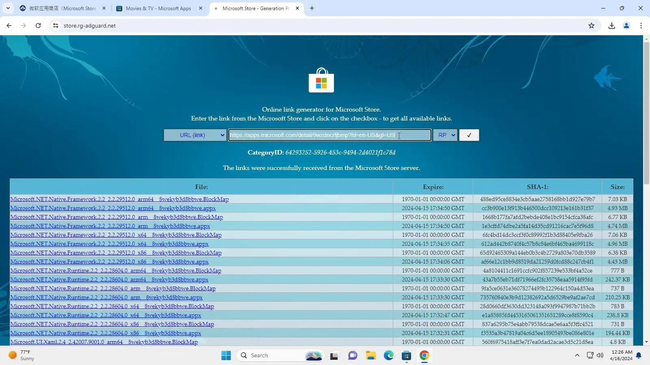Viewport: 650px width, 365px height.
Task: Open the Windows Start menu
Action: pyautogui.click(x=226, y=356)
